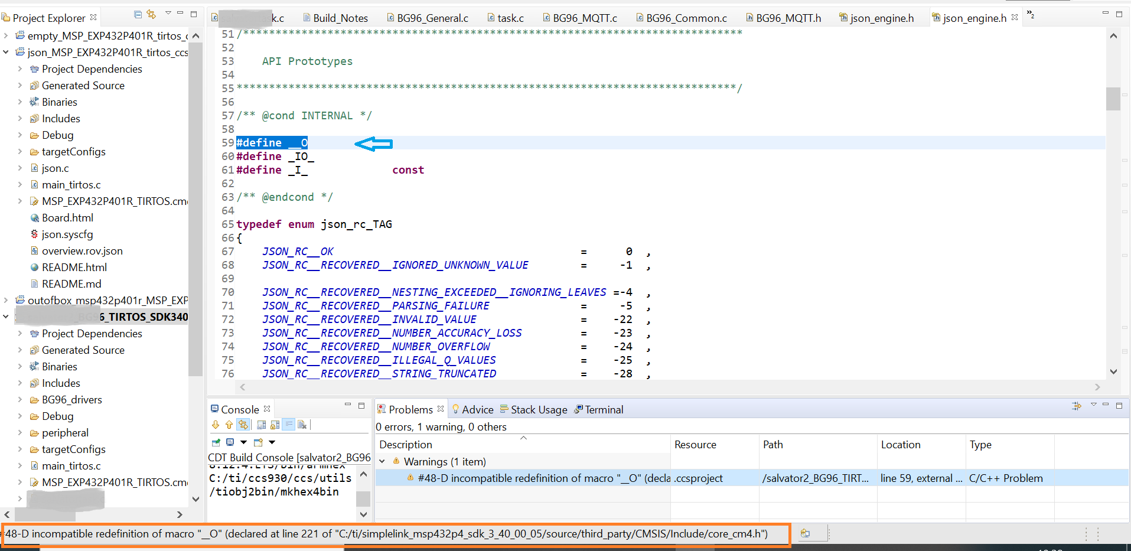The width and height of the screenshot is (1131, 551).
Task: Switch to the BG96_MQTT.c editor tab
Action: [585, 18]
